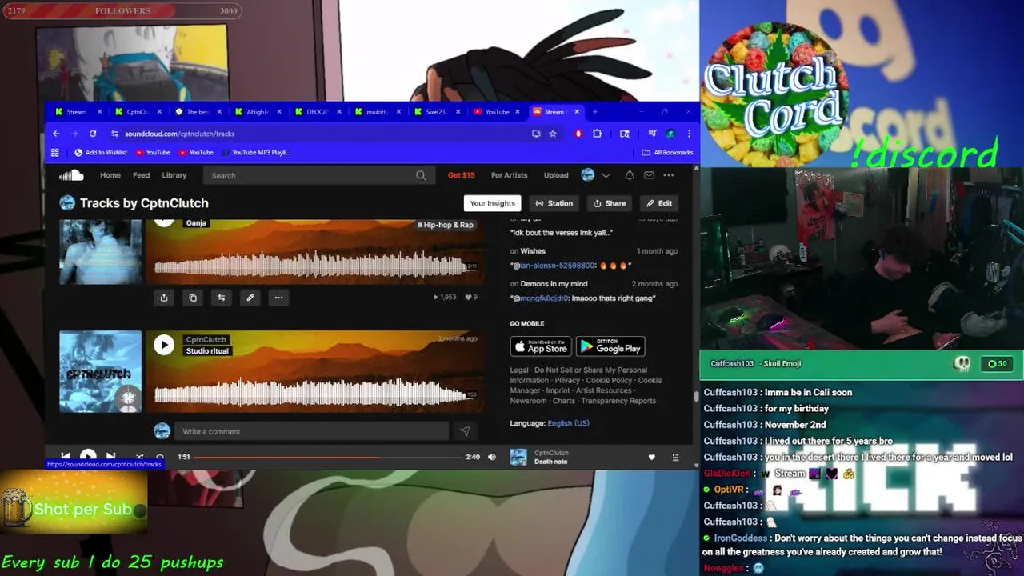Go back in the browser
The image size is (1024, 576).
[x=56, y=134]
